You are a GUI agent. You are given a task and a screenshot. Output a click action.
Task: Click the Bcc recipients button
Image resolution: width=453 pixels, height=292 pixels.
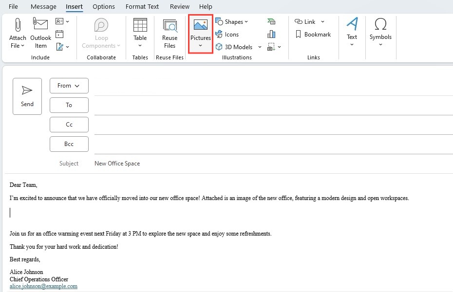click(69, 144)
